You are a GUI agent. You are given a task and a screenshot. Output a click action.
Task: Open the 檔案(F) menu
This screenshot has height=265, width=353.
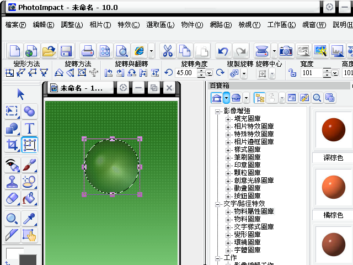pos(15,25)
